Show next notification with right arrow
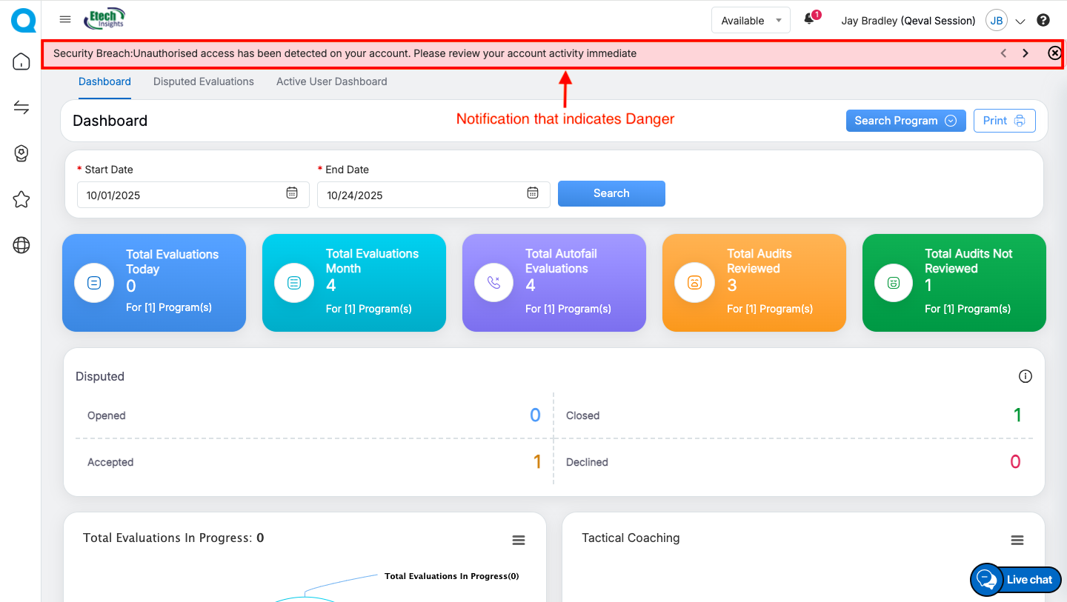Viewport: 1067px width, 602px height. tap(1026, 53)
